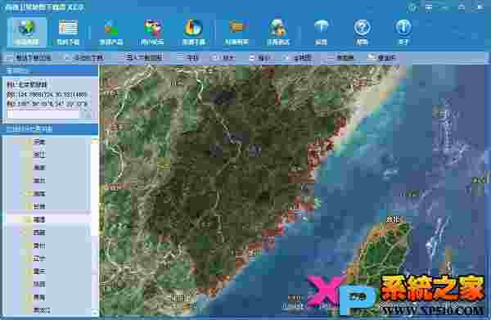Open help with the question mark icon

tap(362, 32)
